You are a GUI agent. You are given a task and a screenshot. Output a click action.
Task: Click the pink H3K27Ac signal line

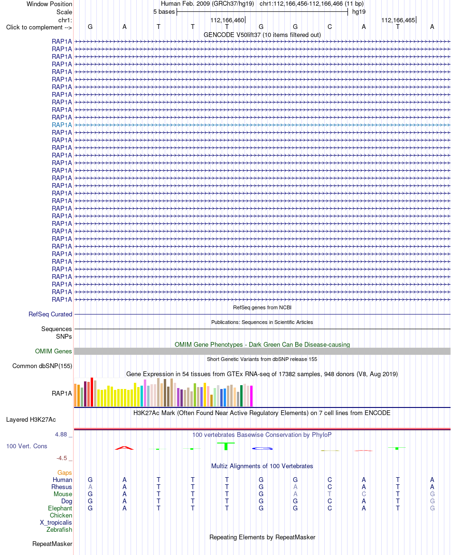[x=262, y=429]
